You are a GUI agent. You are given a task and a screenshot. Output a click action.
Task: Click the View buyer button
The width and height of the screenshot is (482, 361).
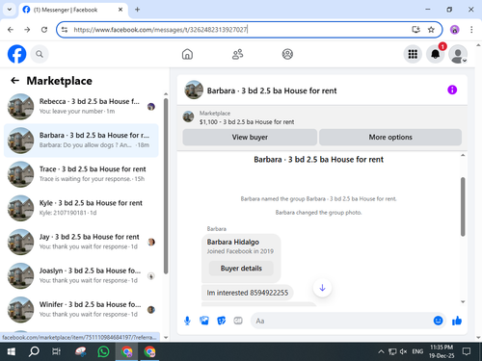point(250,137)
